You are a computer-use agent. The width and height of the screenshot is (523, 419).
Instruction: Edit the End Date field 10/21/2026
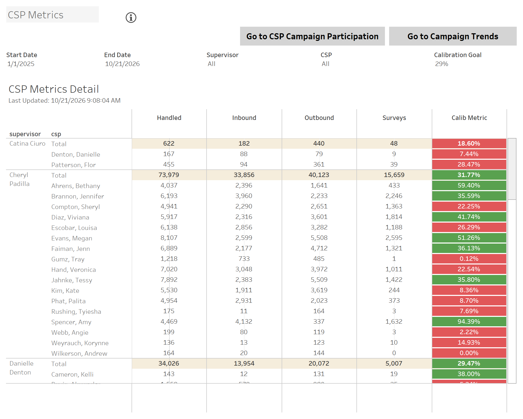point(122,64)
